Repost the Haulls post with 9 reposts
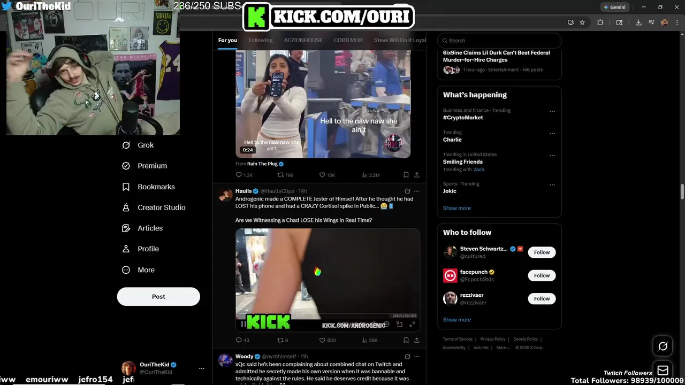This screenshot has width=685, height=385. [x=283, y=340]
